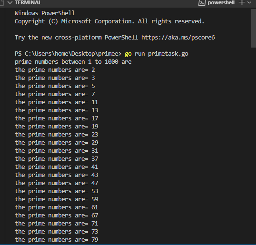The image size is (256, 245).
Task: Click output line 'the prime numbers are= 13'
Action: [x=57, y=110]
